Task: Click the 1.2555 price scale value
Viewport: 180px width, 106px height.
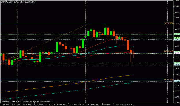Action: click(177, 46)
